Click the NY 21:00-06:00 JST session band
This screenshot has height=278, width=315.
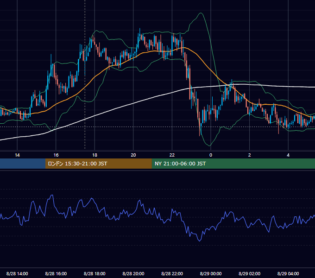pyautogui.click(x=233, y=164)
